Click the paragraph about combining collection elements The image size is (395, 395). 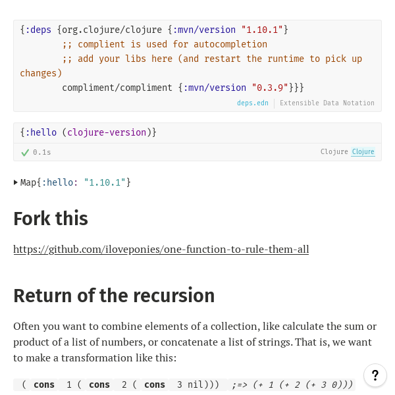coord(195,342)
